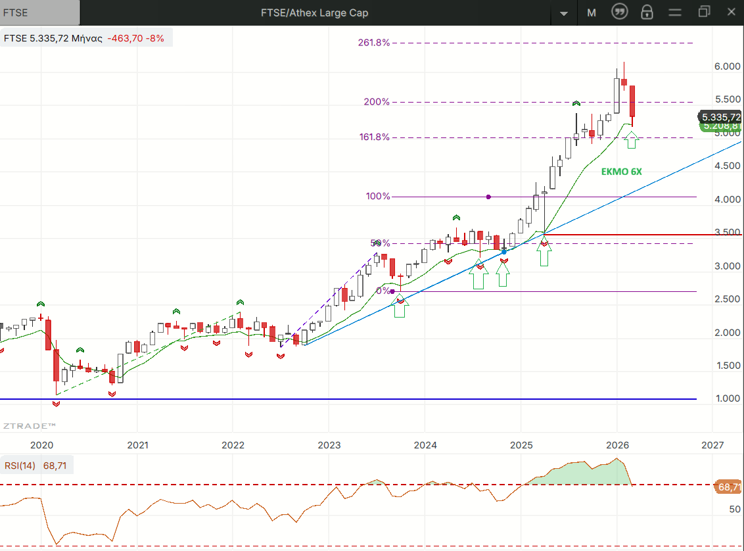Click the green arrow below the latest candle
Screen dimensions: 744x551
point(631,139)
